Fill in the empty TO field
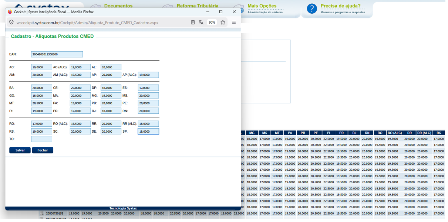This screenshot has width=448, height=222. click(41, 139)
